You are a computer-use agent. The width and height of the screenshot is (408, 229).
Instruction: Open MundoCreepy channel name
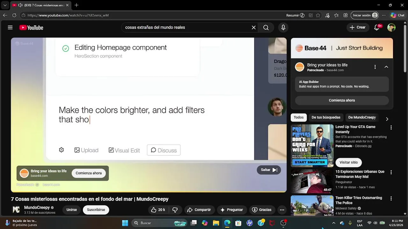(x=37, y=208)
